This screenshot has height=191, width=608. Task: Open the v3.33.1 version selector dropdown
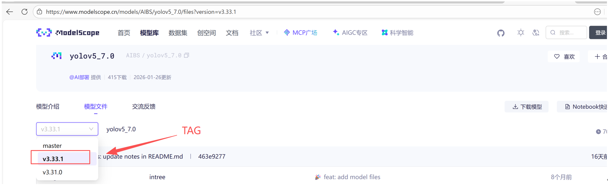[x=67, y=129]
